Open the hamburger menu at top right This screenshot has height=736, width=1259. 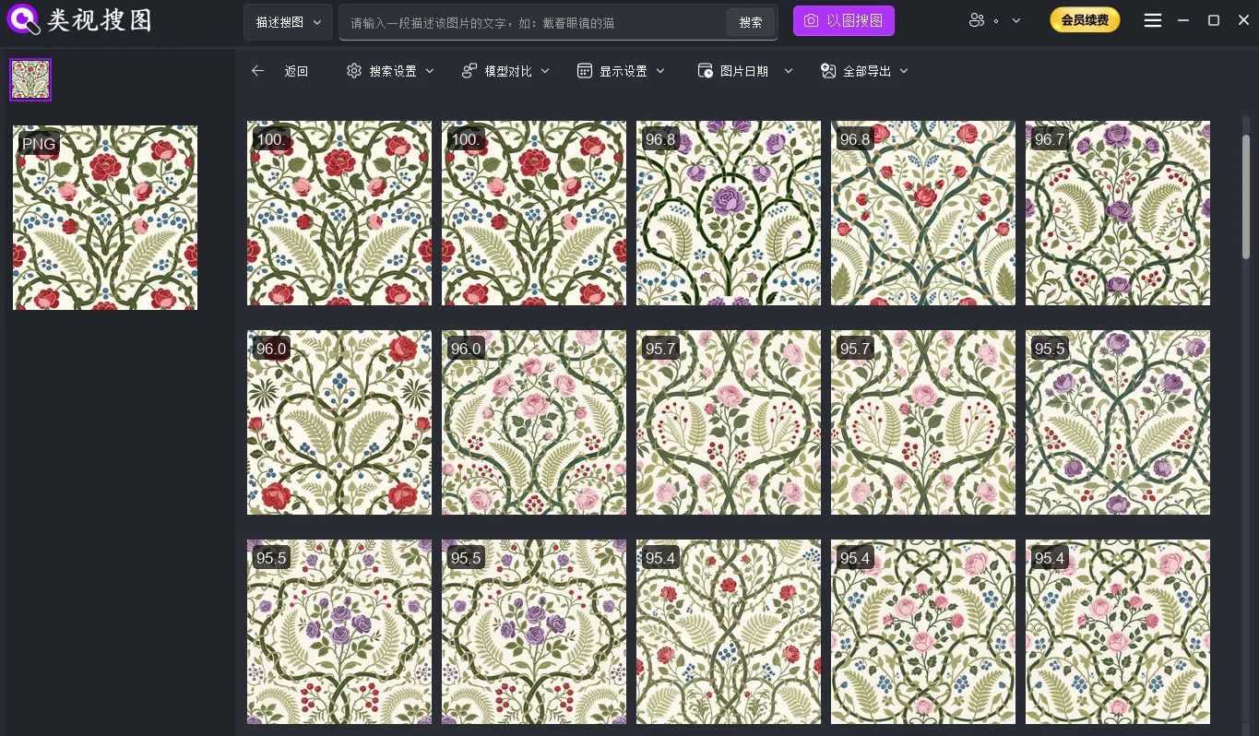coord(1152,19)
